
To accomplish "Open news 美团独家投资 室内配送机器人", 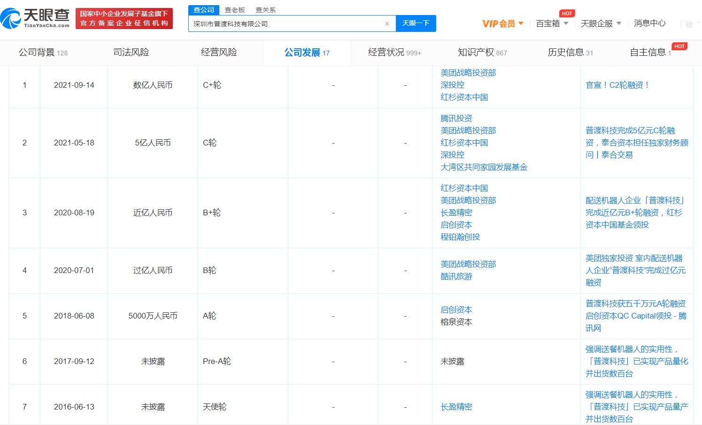I will click(x=635, y=270).
